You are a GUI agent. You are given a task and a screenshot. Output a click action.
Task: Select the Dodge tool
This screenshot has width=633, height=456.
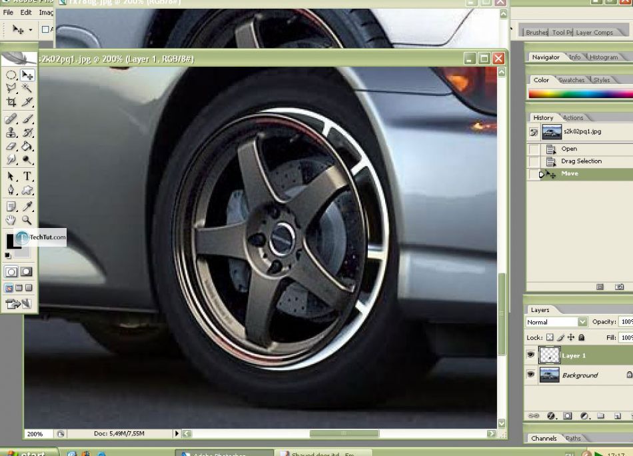pyautogui.click(x=27, y=159)
